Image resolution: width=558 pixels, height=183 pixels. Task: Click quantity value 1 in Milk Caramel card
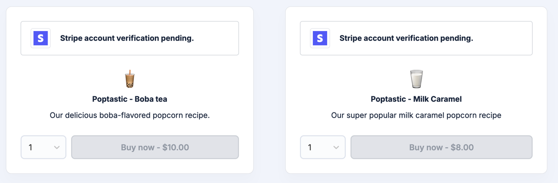click(310, 147)
